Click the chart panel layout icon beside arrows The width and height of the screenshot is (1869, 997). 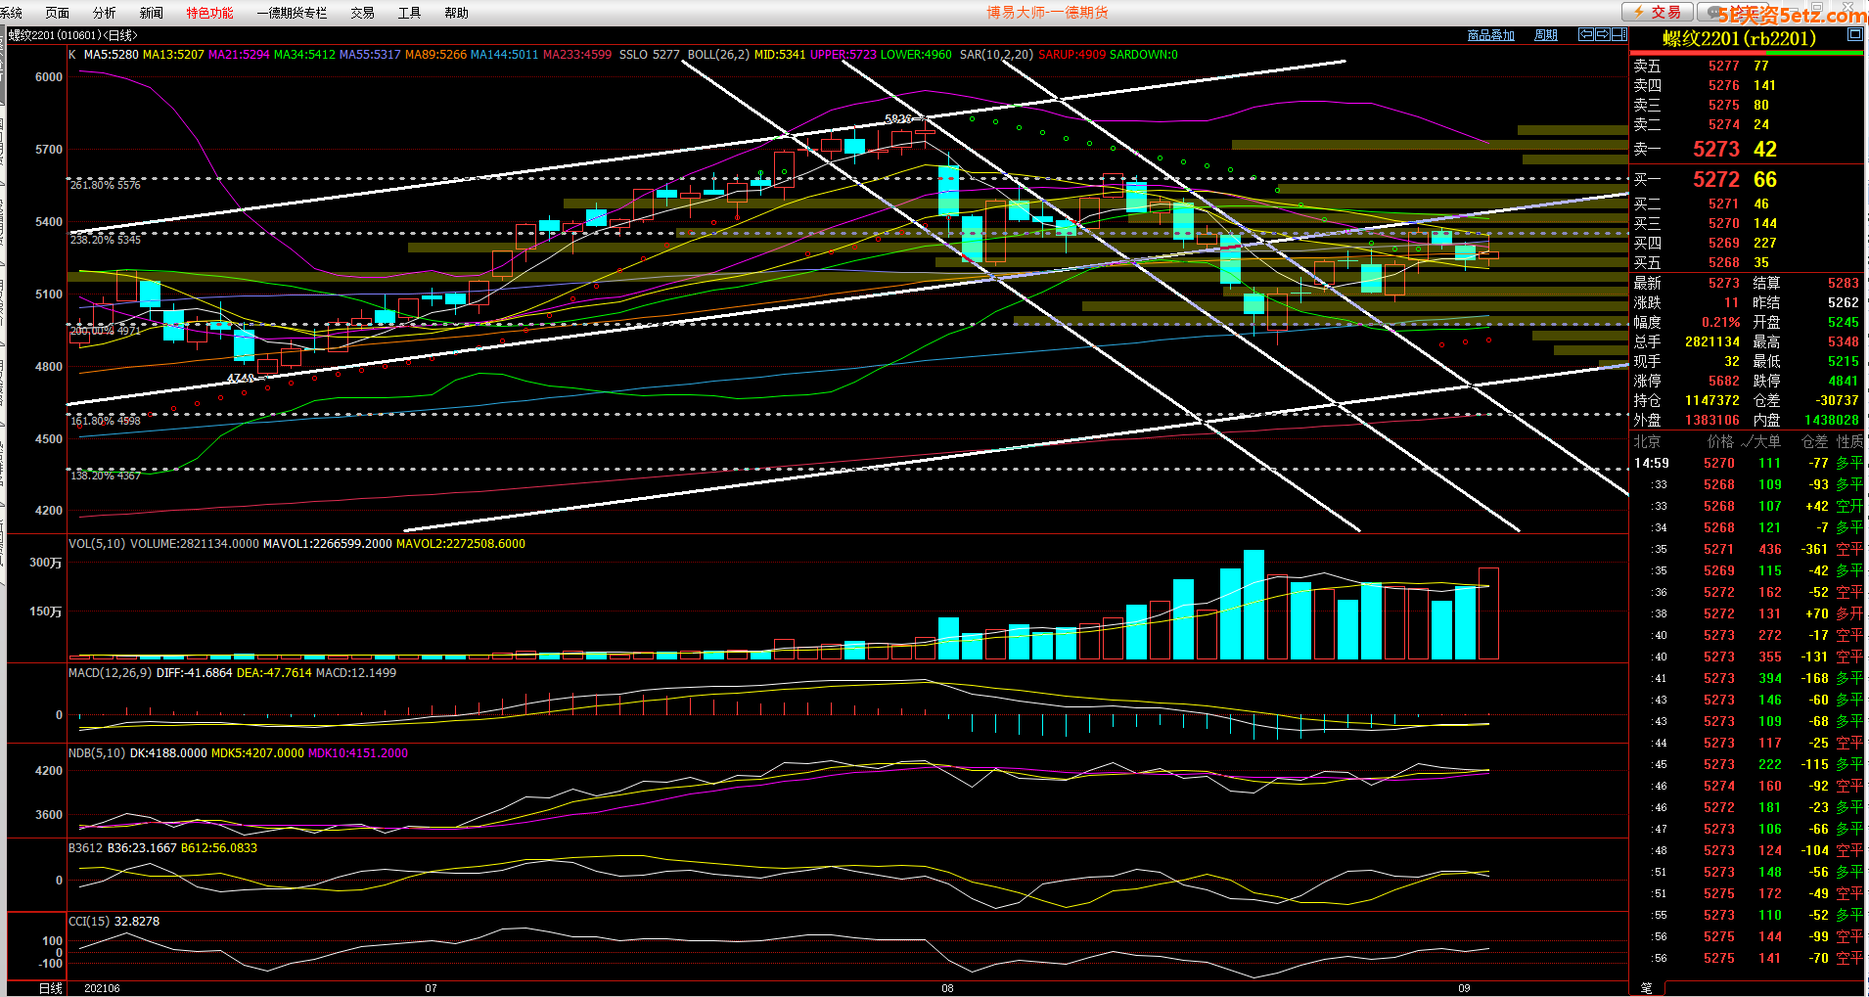tap(1618, 34)
